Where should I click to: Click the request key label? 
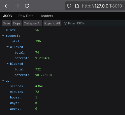pyautogui.click(x=12, y=36)
